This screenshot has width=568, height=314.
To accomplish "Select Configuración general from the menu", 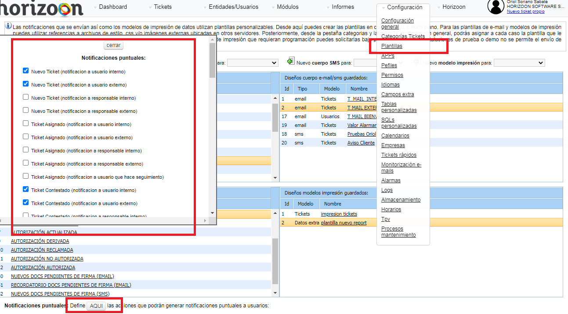I will [398, 24].
